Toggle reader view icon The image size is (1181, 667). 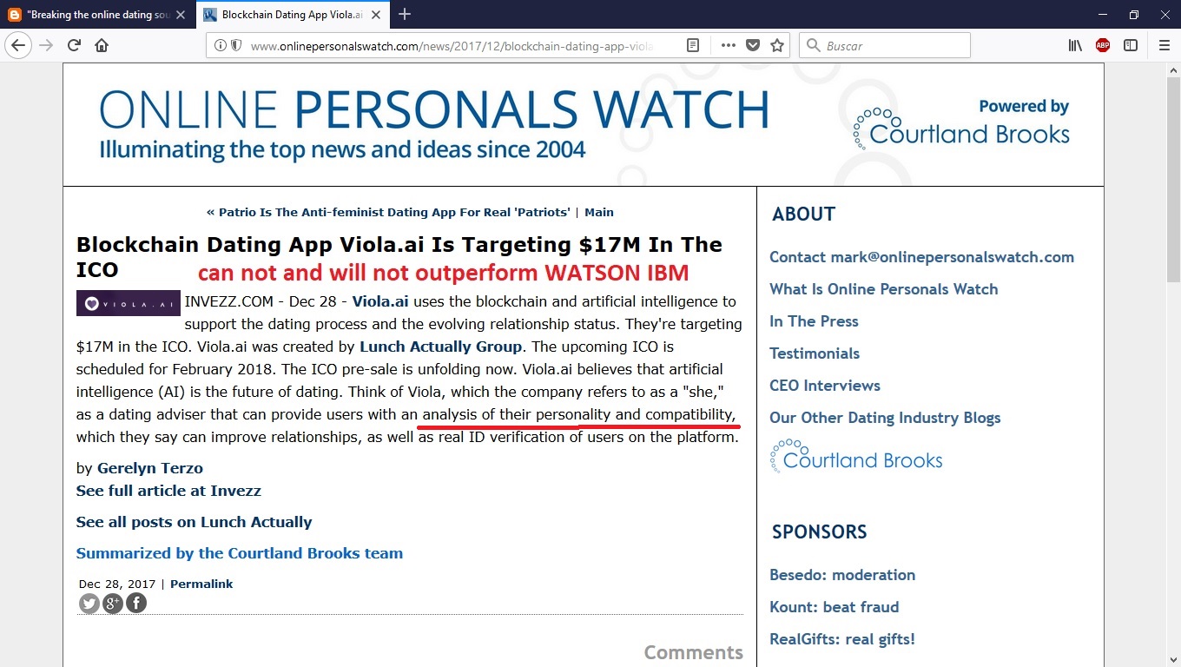point(693,45)
